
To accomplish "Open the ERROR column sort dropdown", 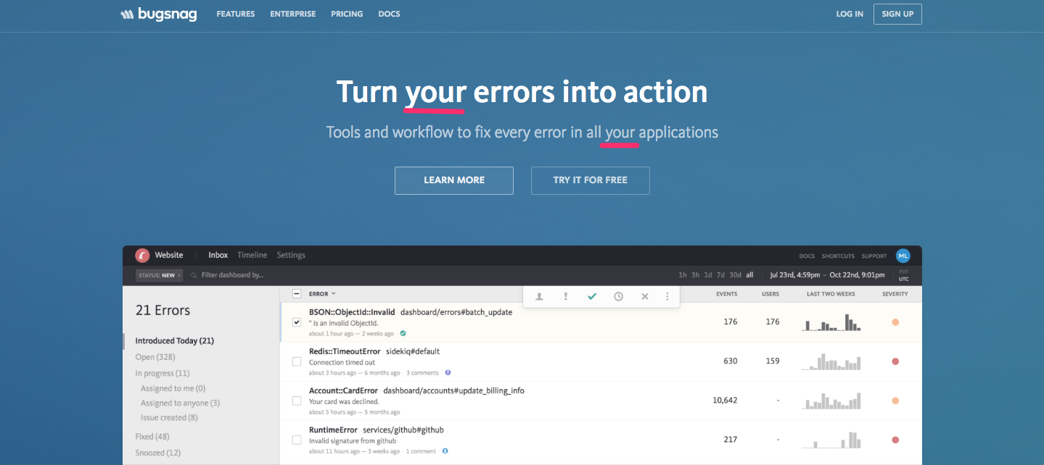I will 323,293.
